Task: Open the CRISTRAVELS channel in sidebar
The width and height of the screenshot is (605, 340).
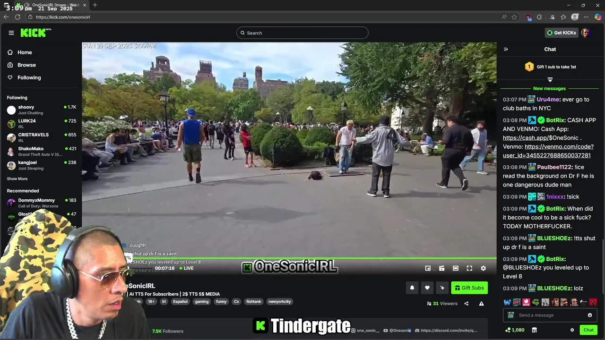Action: [41, 137]
